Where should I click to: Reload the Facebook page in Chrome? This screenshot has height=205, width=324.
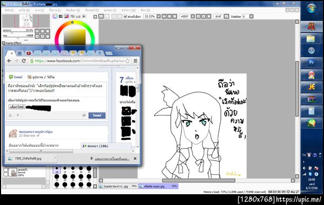click(24, 61)
